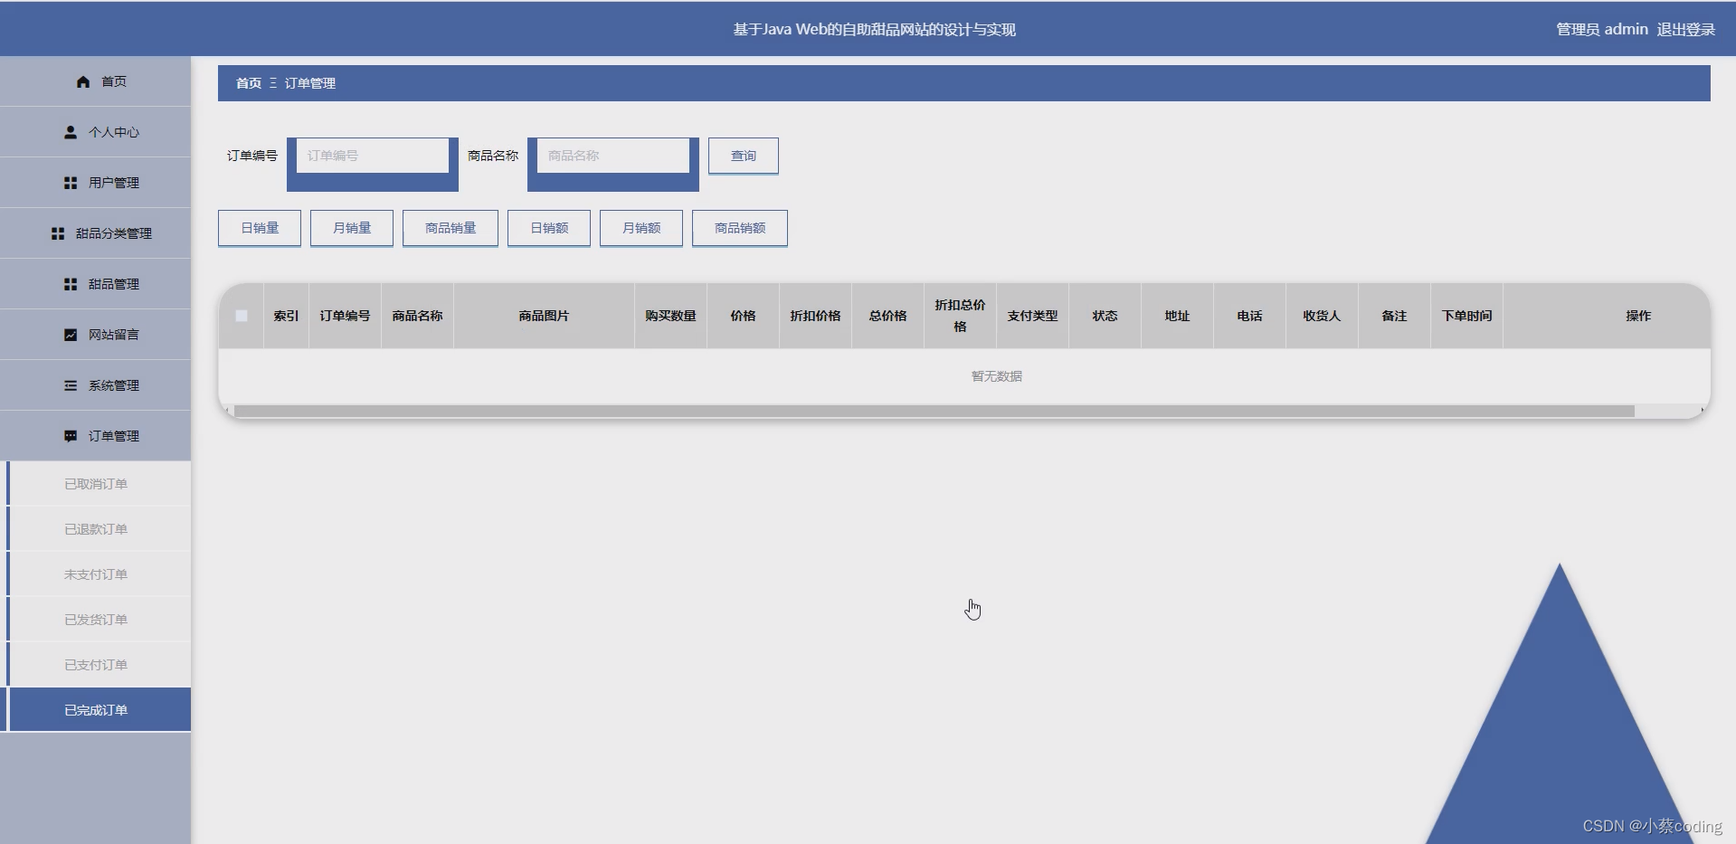Click the grid icon beside 用户管理

point(71,183)
